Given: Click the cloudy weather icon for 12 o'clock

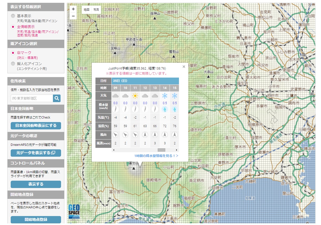Looking at the screenshot, I should point(145,96).
